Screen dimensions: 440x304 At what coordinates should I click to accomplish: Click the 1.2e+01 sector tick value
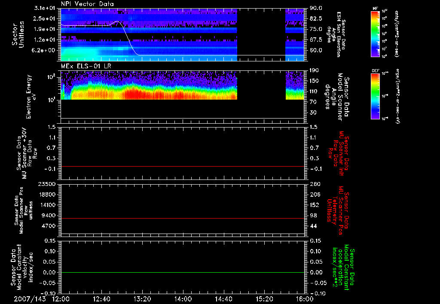(x=45, y=40)
